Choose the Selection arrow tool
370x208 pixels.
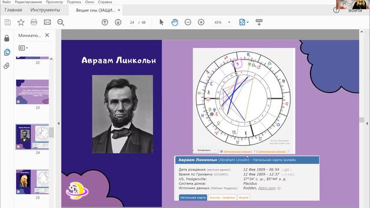(161, 22)
